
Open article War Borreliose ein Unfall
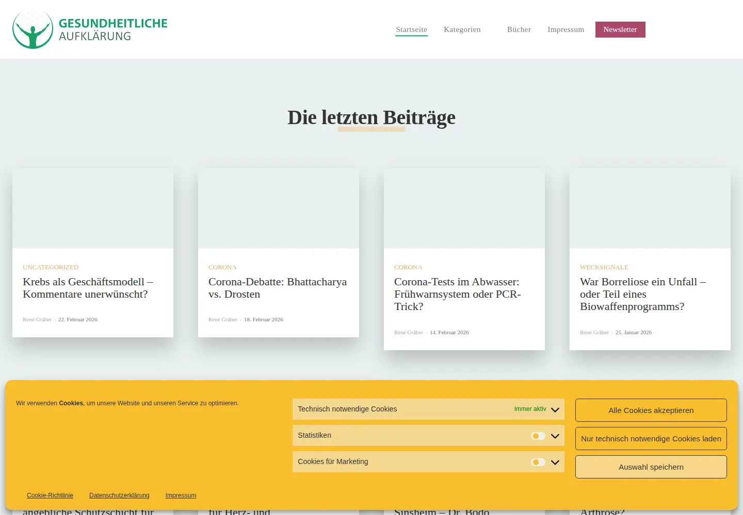point(643,294)
